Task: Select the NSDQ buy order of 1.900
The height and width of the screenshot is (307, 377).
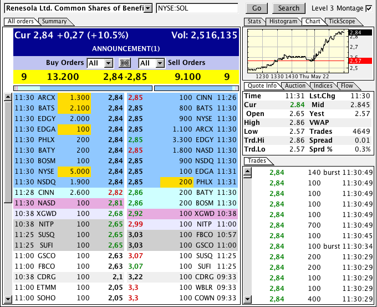Action: (69, 182)
